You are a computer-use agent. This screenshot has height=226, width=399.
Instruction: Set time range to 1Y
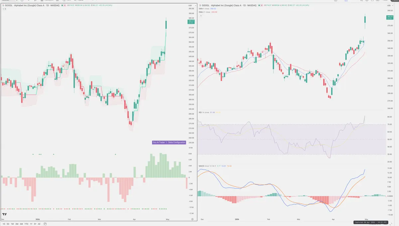point(31,224)
